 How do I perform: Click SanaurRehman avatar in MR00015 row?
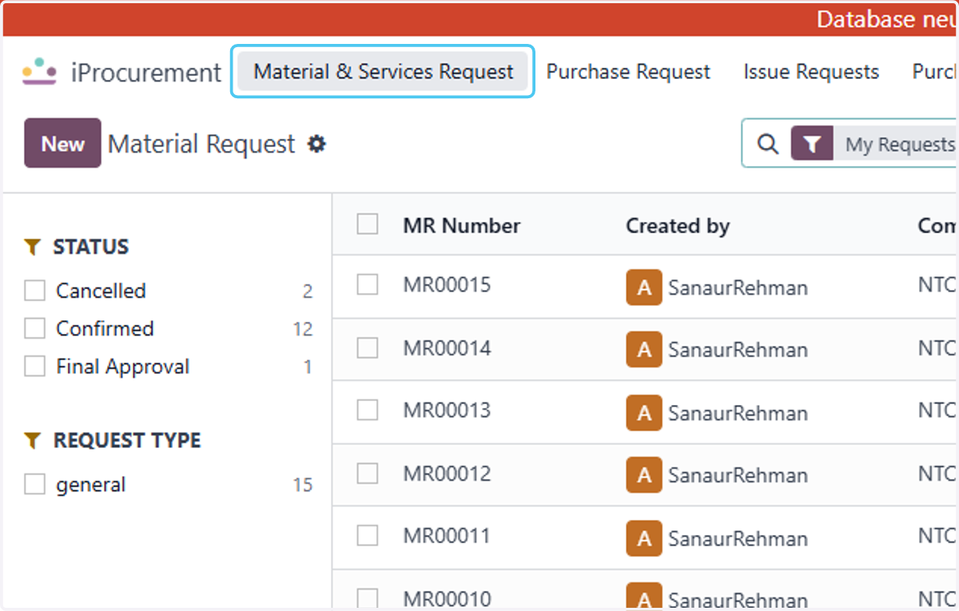(x=644, y=288)
